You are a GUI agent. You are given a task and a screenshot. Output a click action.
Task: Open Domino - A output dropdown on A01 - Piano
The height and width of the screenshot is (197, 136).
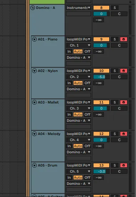point(79,58)
